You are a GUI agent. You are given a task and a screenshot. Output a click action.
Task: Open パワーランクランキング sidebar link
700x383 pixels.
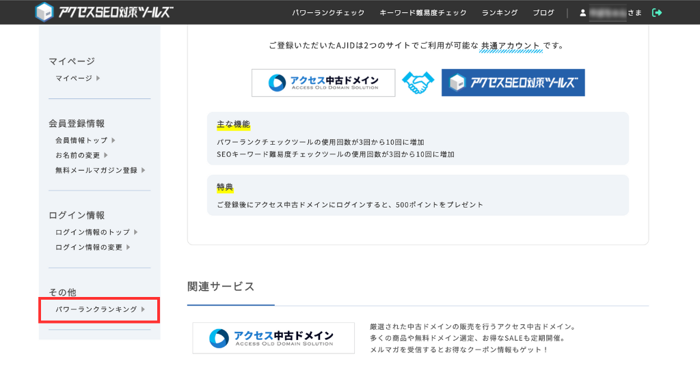point(96,309)
